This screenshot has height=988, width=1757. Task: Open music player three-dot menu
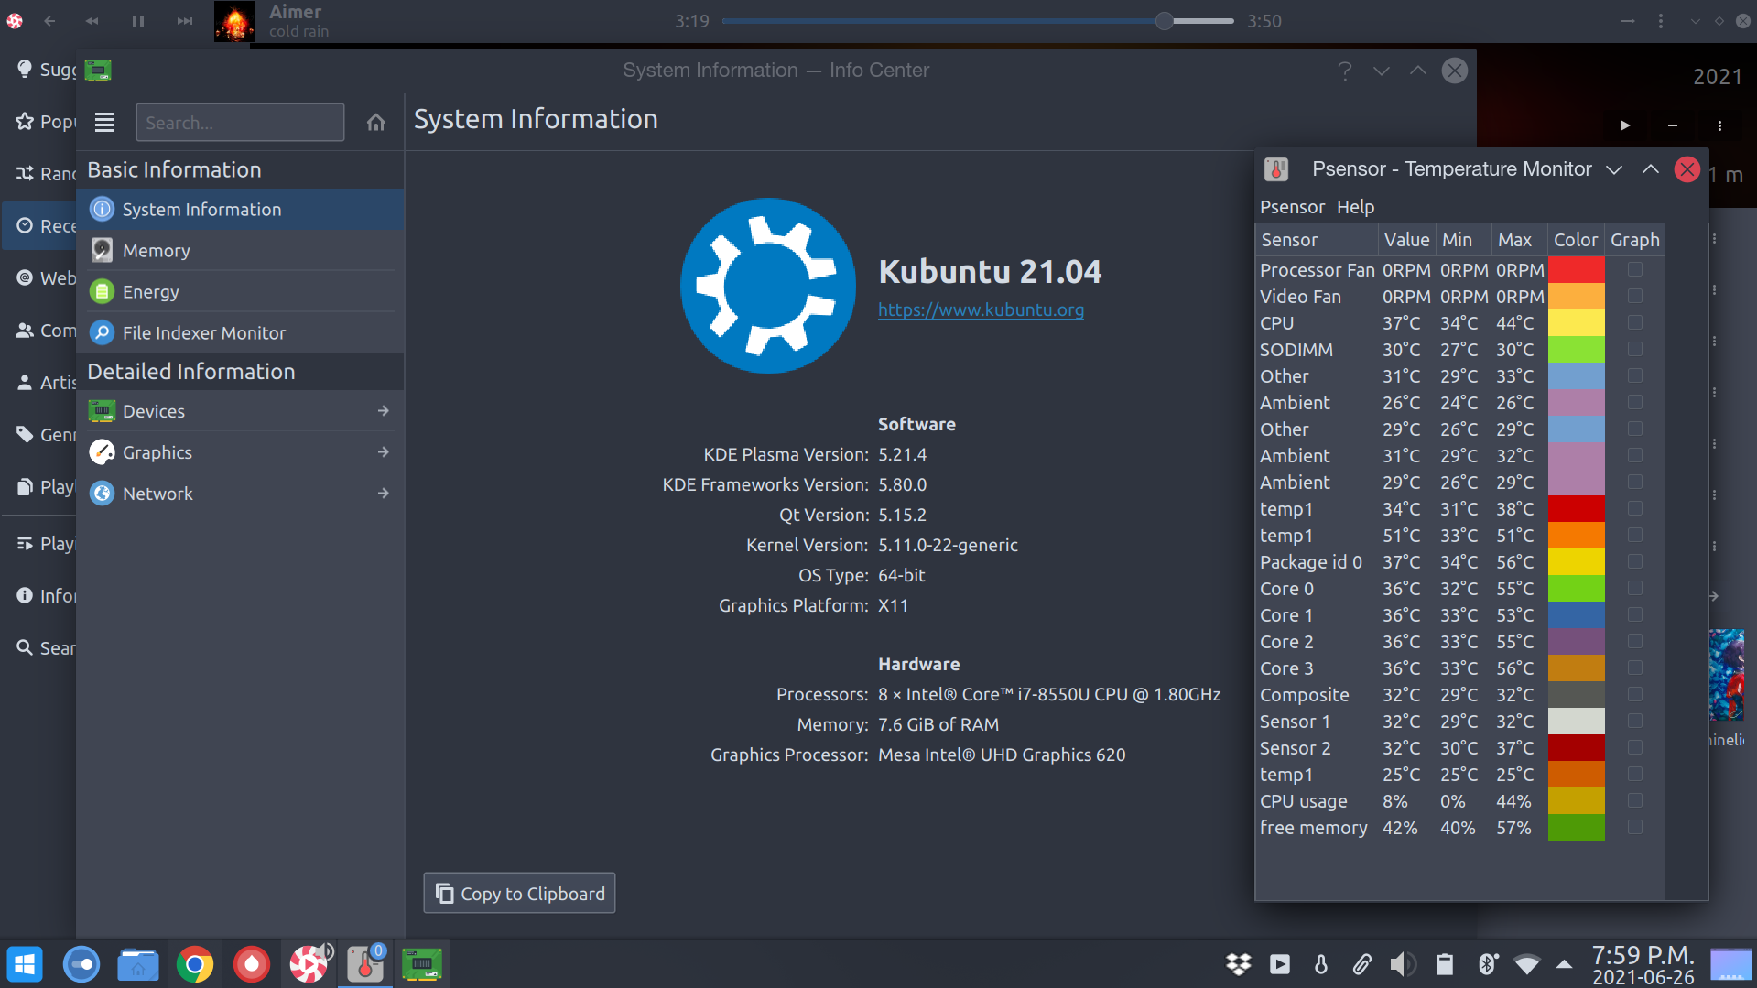click(1660, 20)
